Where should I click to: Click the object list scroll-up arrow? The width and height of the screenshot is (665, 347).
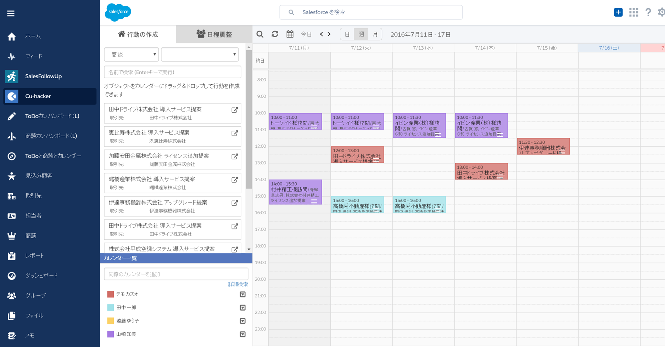tap(249, 47)
